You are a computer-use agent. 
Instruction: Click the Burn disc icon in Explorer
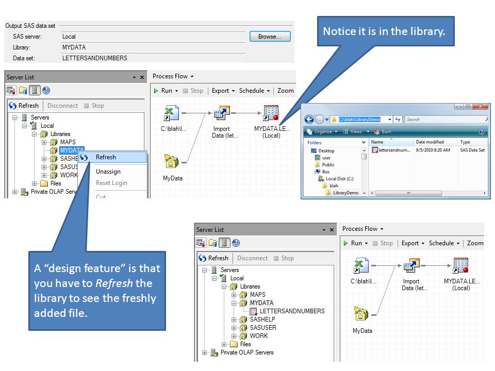(377, 132)
